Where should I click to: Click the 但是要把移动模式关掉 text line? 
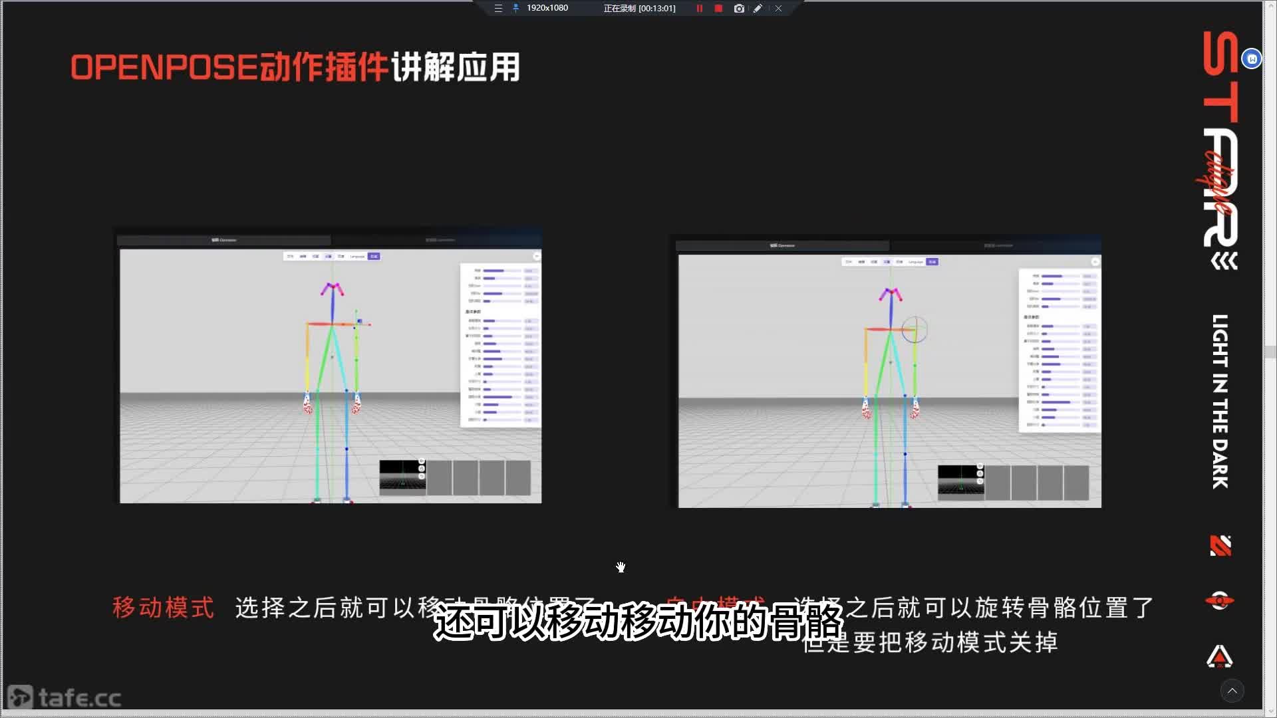(930, 642)
